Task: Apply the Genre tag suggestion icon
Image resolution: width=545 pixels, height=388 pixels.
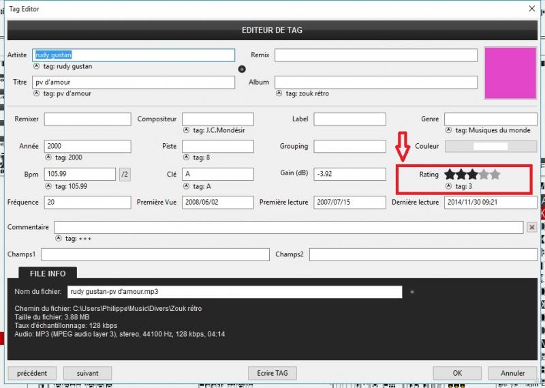Action: coord(449,130)
